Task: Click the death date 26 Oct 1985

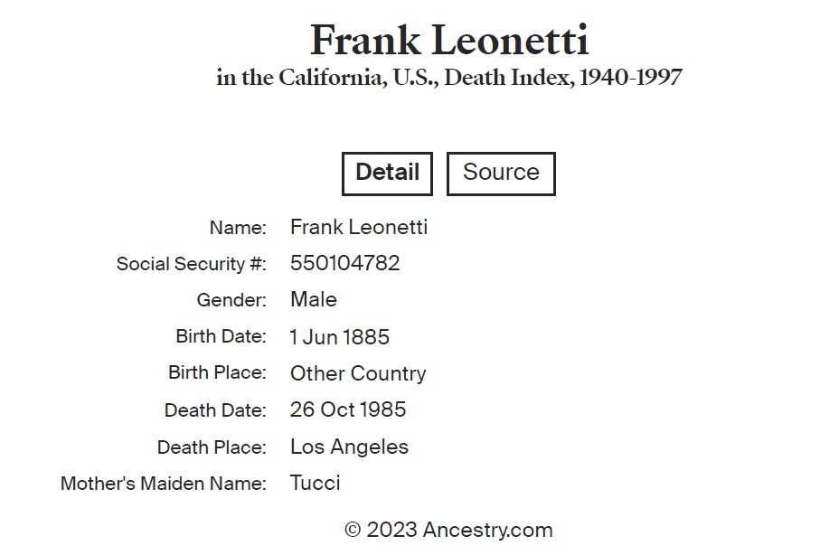Action: [x=348, y=409]
